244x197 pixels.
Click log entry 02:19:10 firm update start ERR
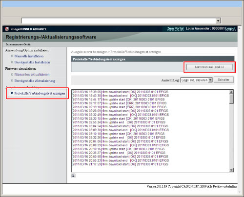point(119,107)
